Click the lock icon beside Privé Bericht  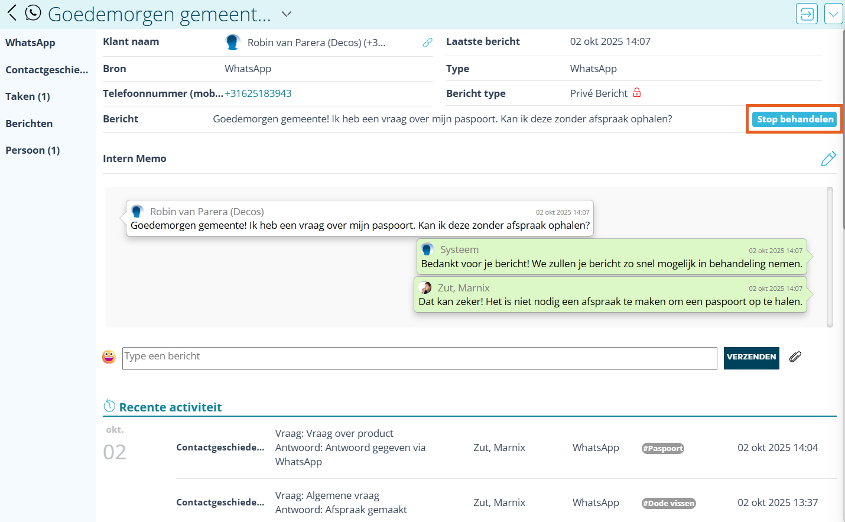tap(638, 93)
